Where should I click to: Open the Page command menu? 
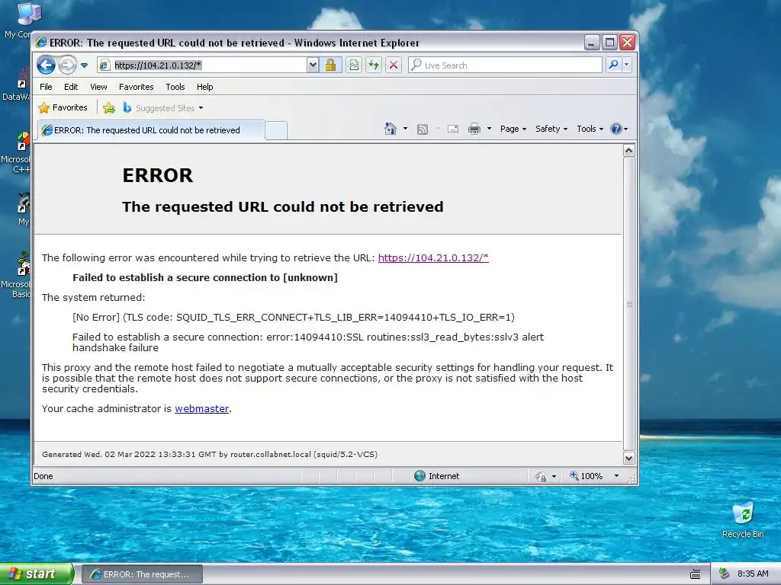(x=513, y=129)
